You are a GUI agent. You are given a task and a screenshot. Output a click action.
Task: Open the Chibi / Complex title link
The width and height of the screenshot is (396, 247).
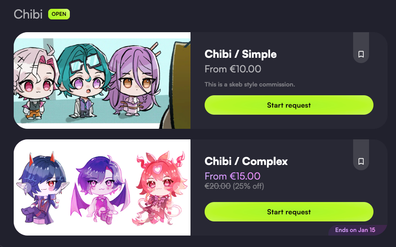click(x=246, y=161)
